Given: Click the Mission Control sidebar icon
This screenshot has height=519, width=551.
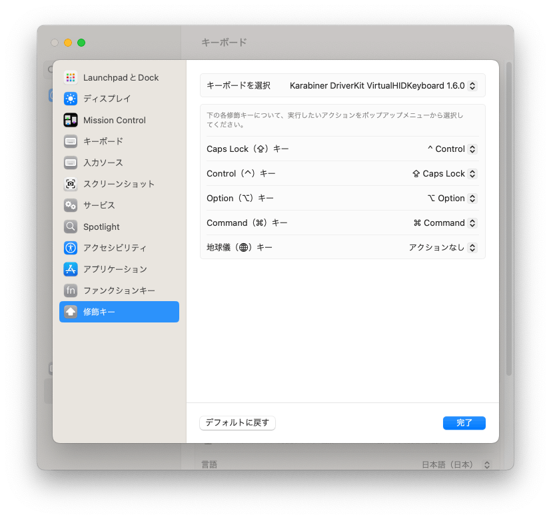Looking at the screenshot, I should [x=71, y=120].
